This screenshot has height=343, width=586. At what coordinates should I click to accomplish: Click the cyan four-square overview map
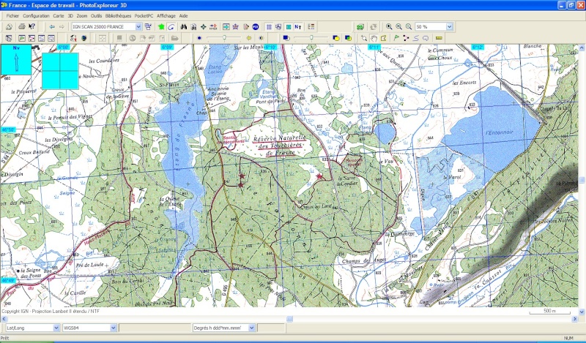tap(60, 71)
